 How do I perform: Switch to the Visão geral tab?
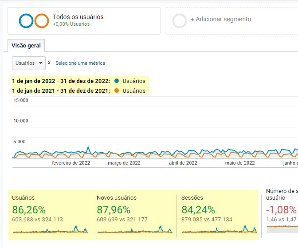pos(26,46)
